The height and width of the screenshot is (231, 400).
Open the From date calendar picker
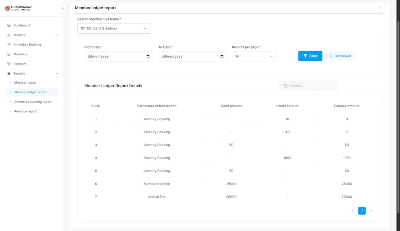click(x=148, y=56)
